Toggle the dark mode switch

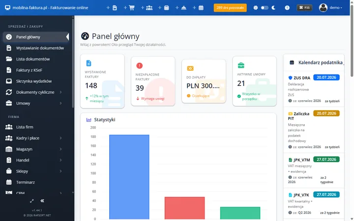click(x=265, y=8)
